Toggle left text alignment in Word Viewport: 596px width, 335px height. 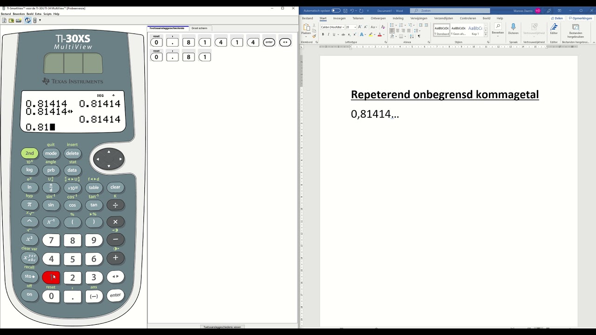[x=392, y=31]
